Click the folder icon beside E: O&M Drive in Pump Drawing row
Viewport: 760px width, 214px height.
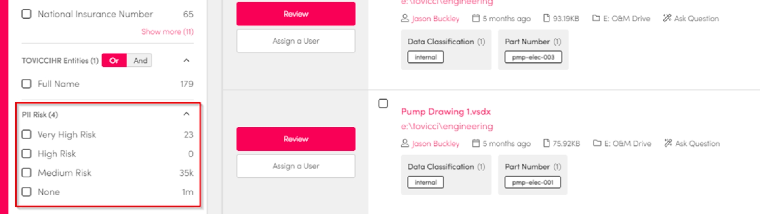point(597,143)
